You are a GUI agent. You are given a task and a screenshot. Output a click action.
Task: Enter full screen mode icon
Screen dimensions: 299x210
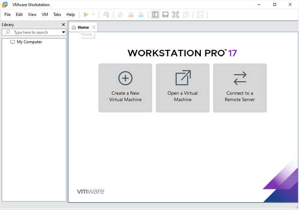coord(176,14)
